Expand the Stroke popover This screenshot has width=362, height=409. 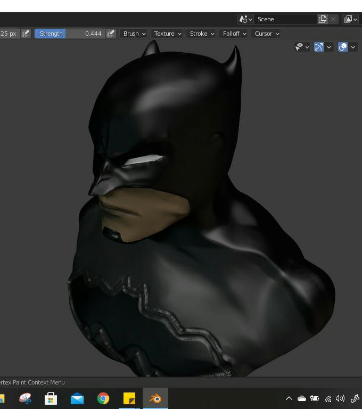coord(202,34)
